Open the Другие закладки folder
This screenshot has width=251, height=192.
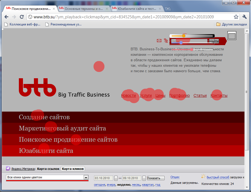232,24
